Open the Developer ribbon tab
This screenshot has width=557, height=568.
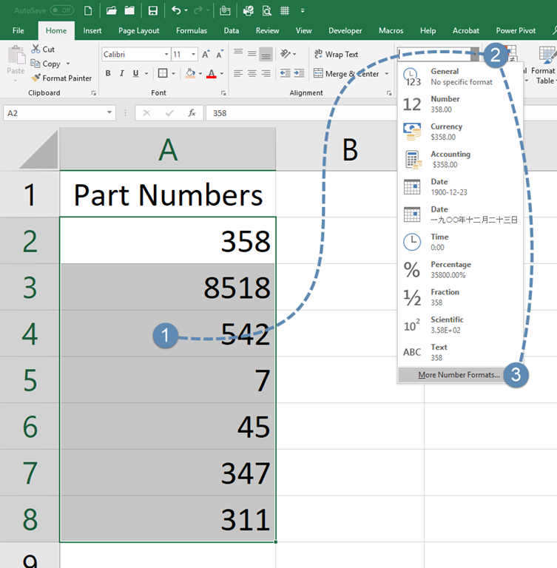[345, 30]
